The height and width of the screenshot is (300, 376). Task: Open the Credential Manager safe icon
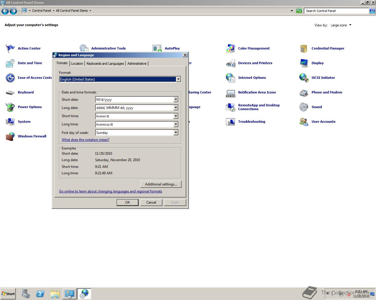pyautogui.click(x=304, y=49)
